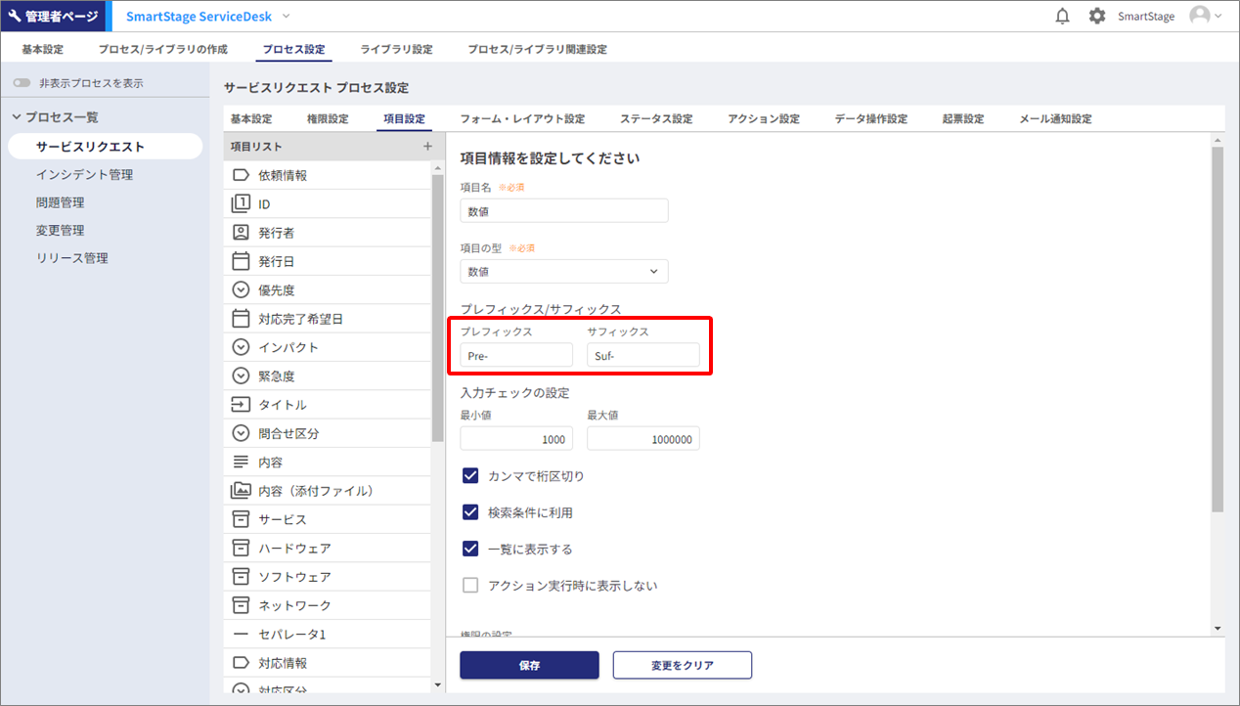
Task: Click the notification bell icon
Action: 1063,17
